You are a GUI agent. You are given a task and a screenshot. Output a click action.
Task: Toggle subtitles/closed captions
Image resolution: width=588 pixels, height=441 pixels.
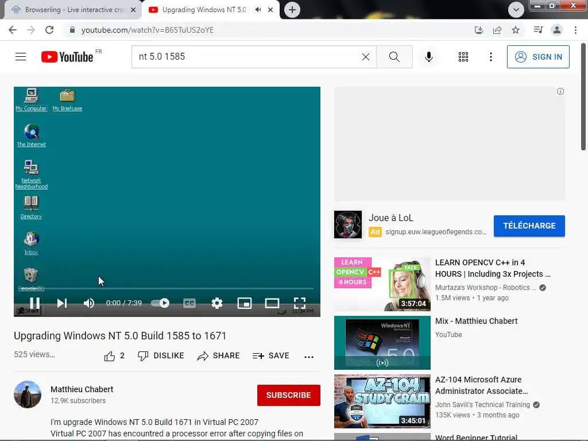click(189, 303)
